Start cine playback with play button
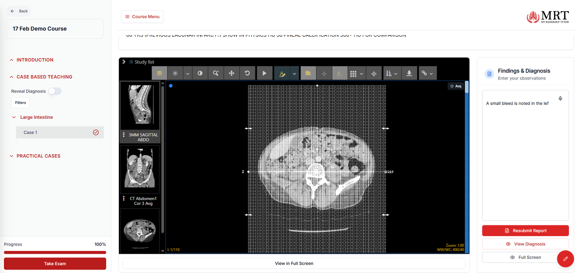This screenshot has height=273, width=578. click(264, 73)
